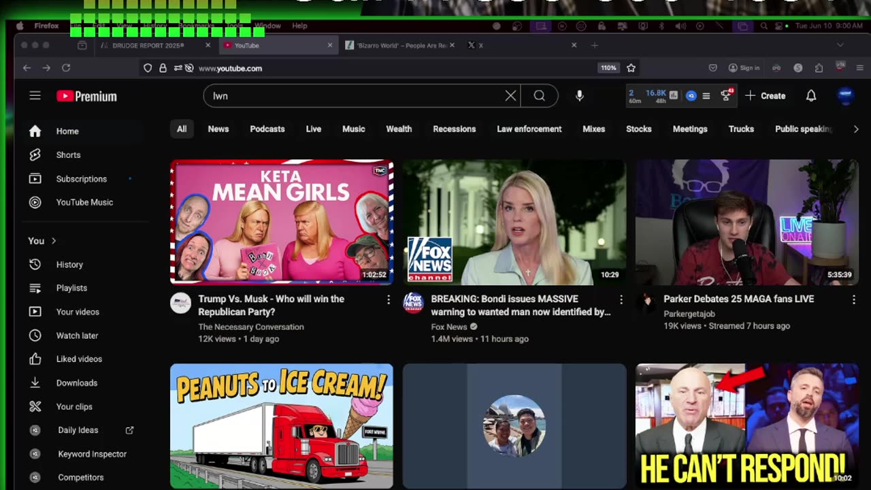Focus the YouTube search field

(354, 96)
